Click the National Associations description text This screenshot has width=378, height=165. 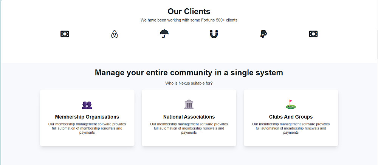[x=189, y=128]
